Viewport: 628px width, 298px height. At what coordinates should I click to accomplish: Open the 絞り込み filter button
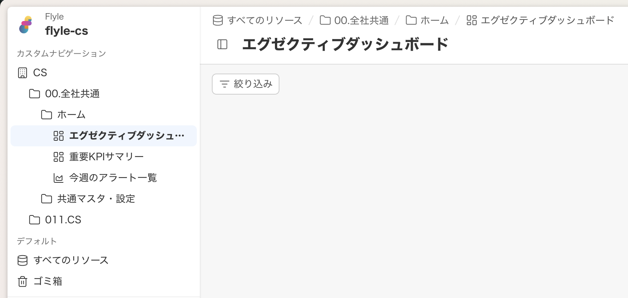click(246, 84)
